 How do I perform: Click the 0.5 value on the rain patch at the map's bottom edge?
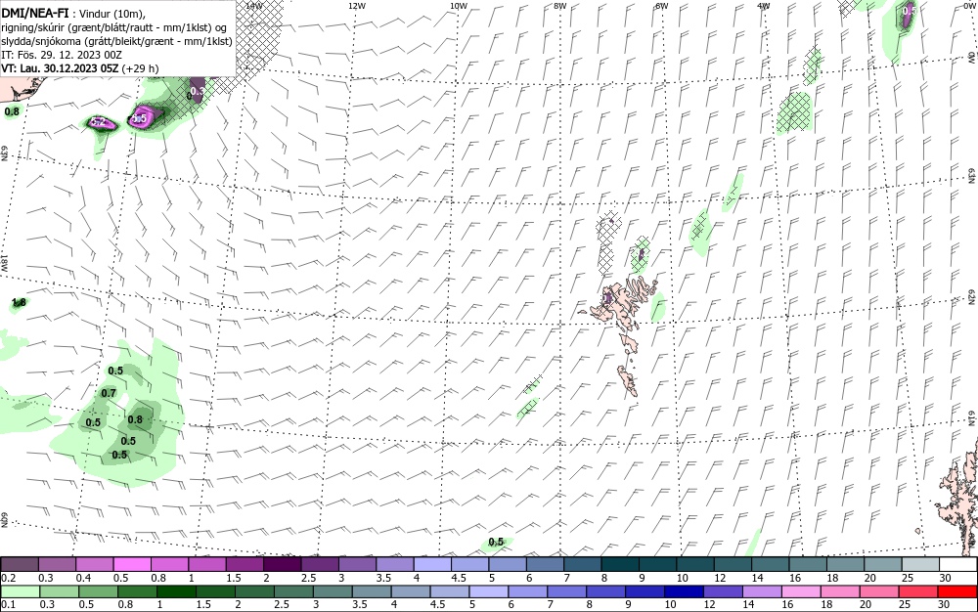coord(496,542)
